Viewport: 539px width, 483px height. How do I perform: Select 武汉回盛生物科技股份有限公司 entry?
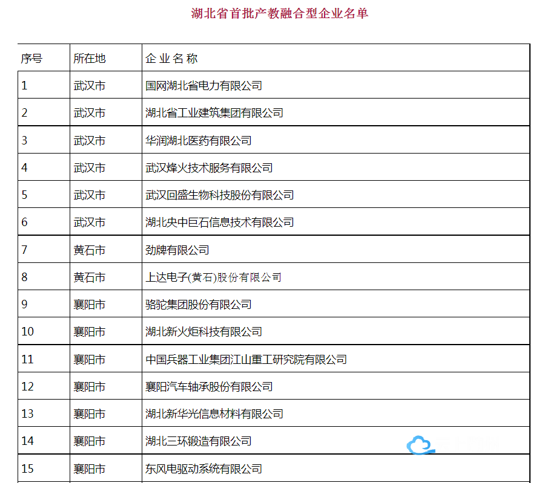coord(219,195)
